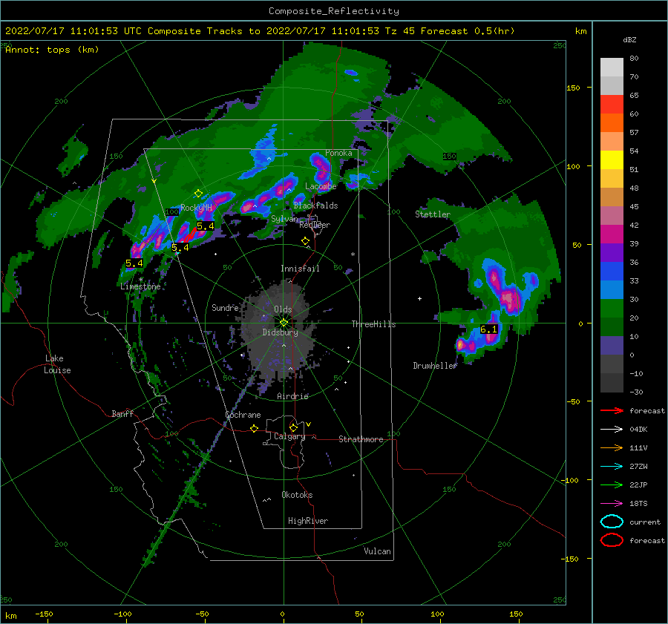Click the Composite_Reflectivity title
The width and height of the screenshot is (668, 624).
point(334,11)
